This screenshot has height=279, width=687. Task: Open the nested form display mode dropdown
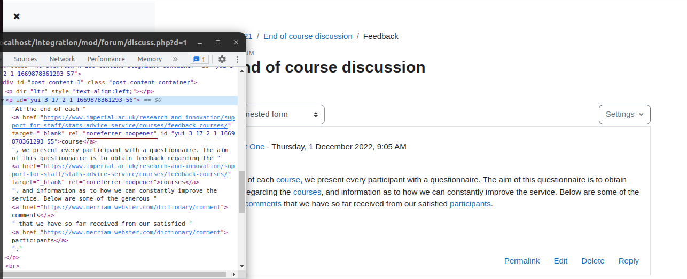pyautogui.click(x=284, y=114)
